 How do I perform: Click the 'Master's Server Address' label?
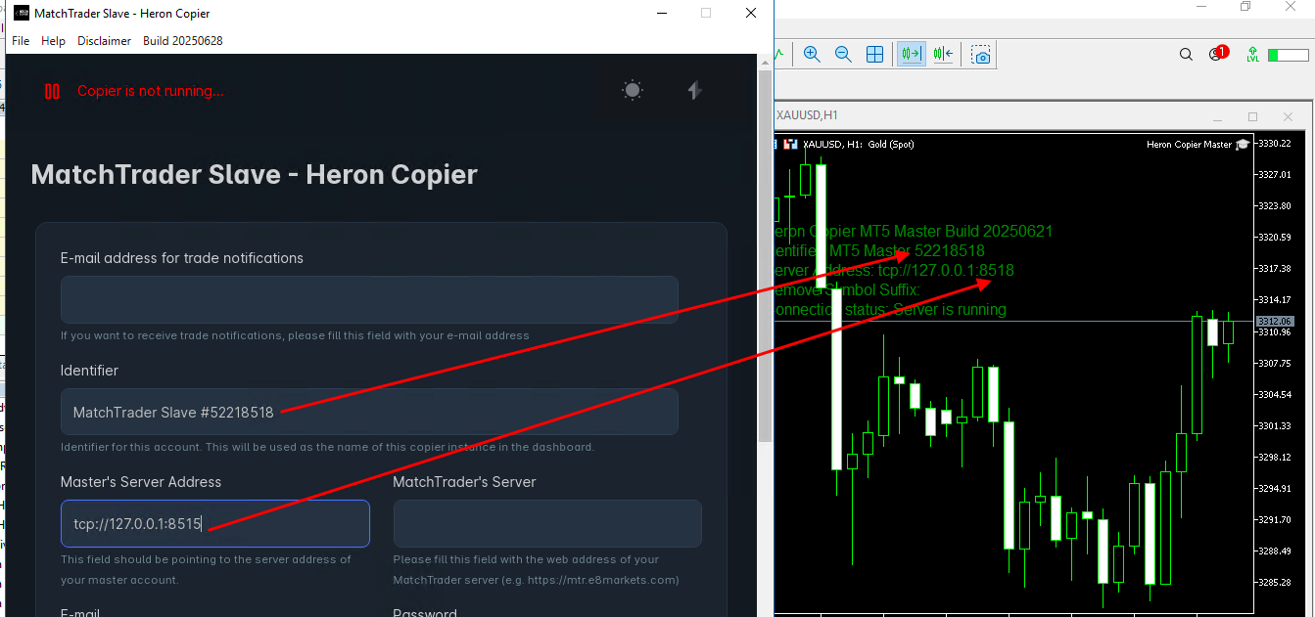(141, 482)
